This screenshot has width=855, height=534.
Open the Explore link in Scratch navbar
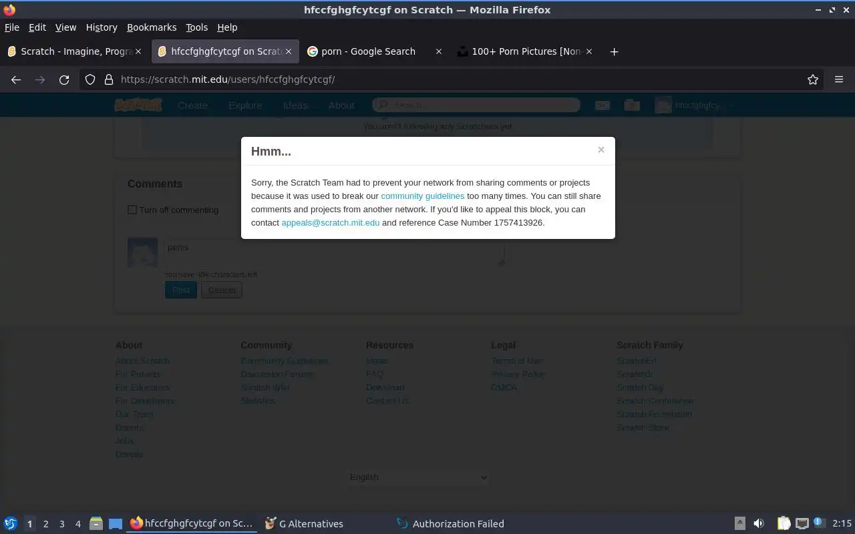click(245, 105)
